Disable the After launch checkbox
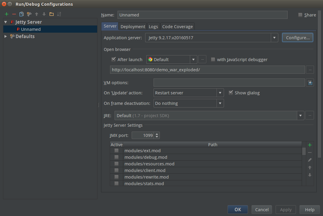 pyautogui.click(x=113, y=59)
